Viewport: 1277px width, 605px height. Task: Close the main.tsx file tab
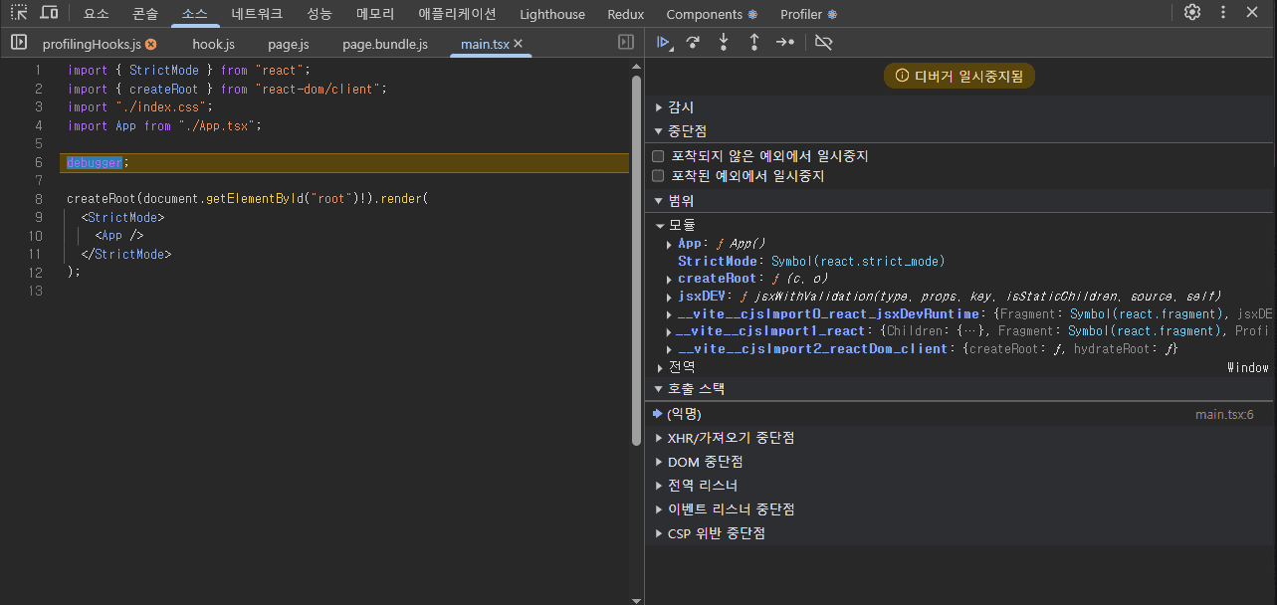pos(519,44)
